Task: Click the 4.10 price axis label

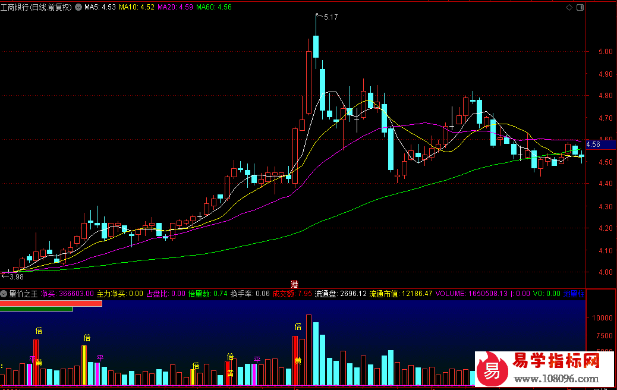Action: tap(605, 251)
